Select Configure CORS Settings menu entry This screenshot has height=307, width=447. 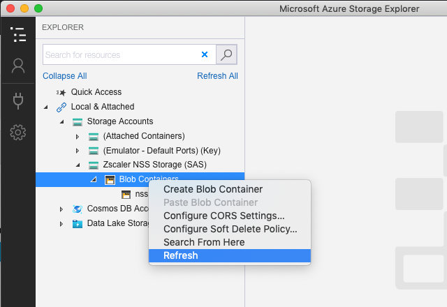(x=223, y=216)
